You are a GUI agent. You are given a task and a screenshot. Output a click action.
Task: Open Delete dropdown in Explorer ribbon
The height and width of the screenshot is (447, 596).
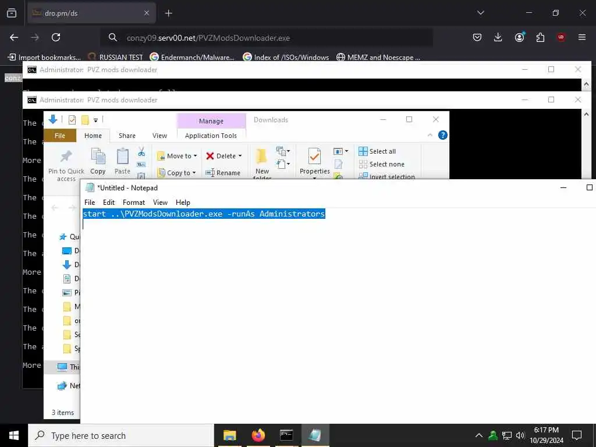(x=224, y=156)
